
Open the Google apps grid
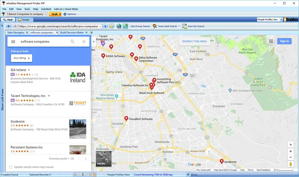271,41
